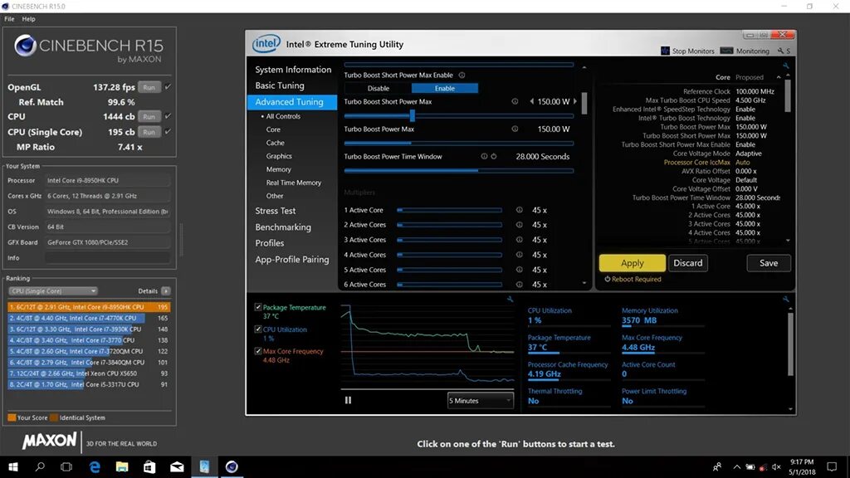Run the CPU (Single Core) benchmark
850x478 pixels.
149,132
